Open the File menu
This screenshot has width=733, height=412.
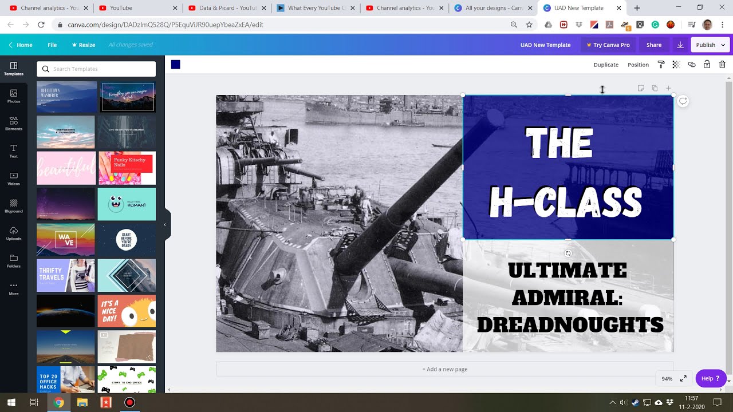52,45
